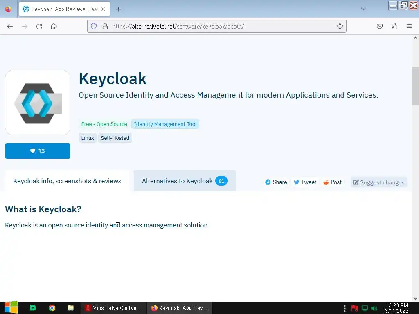Tweet about Keycloak
Screen dimensions: 419x314
pyautogui.click(x=305, y=182)
